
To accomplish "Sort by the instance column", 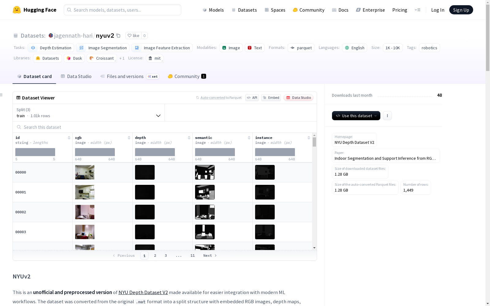I will pyautogui.click(x=309, y=138).
